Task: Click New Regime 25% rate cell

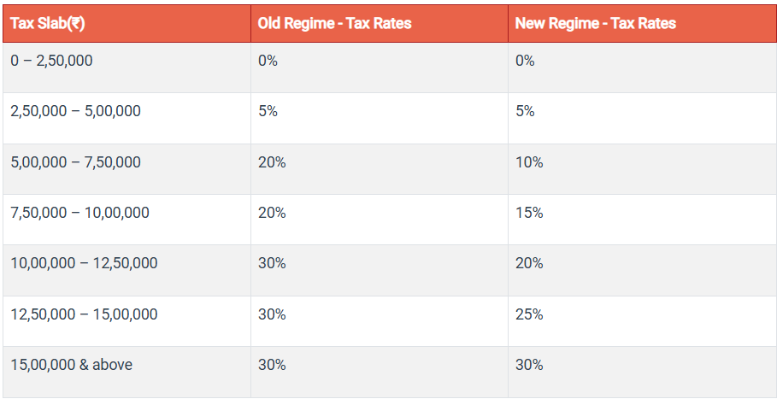Action: point(529,314)
